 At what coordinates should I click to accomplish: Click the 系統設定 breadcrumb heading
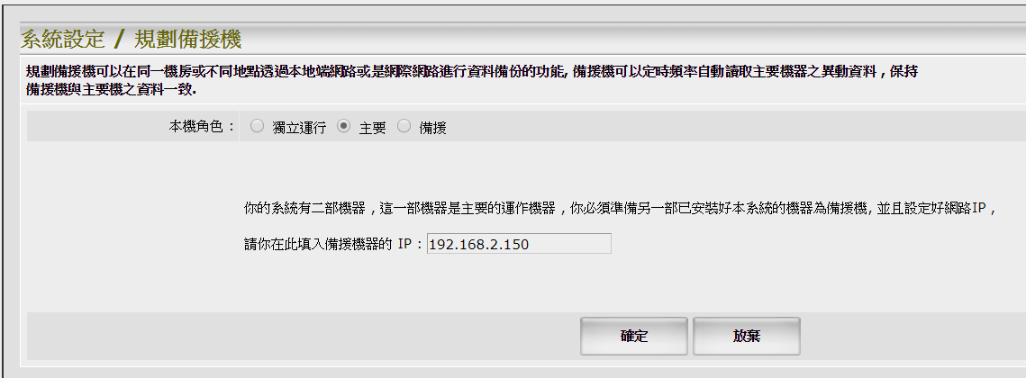pyautogui.click(x=62, y=40)
